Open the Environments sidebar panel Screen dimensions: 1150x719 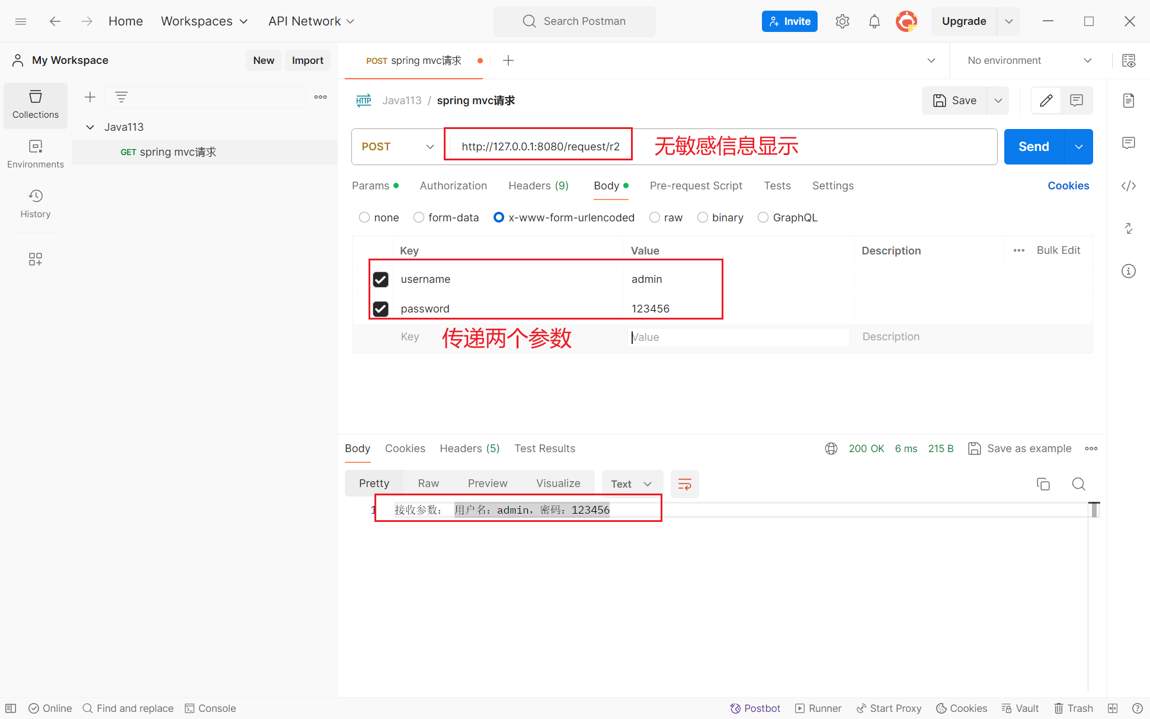(36, 154)
